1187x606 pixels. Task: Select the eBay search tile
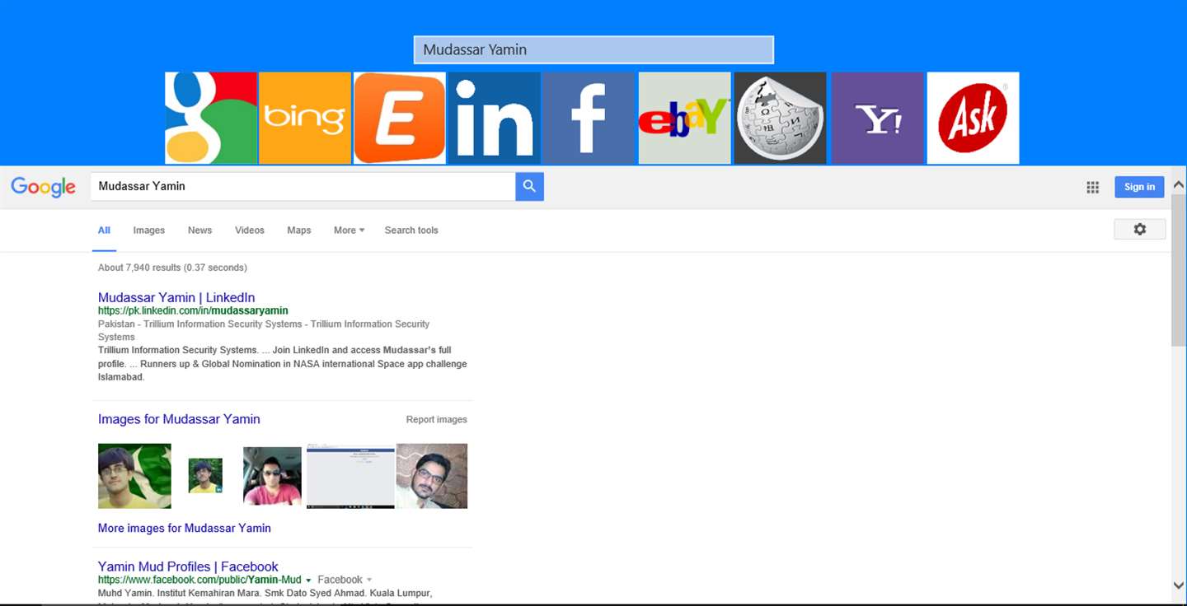tap(684, 118)
